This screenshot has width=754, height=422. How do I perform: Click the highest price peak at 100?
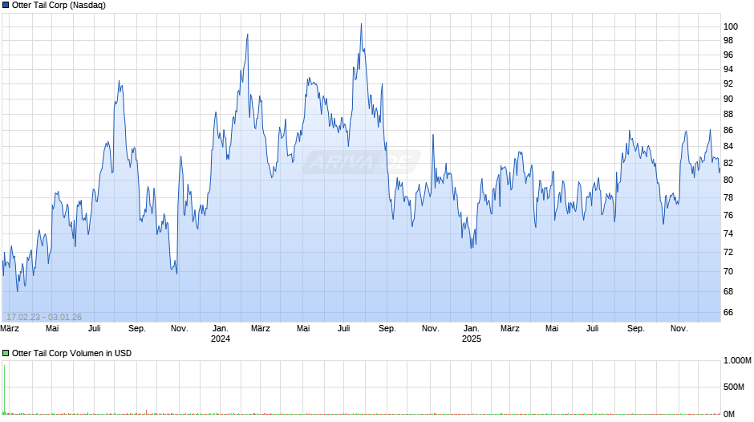point(361,24)
